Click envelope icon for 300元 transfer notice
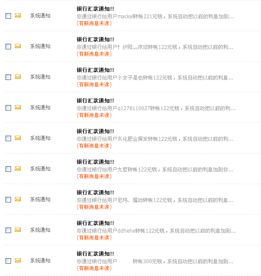Viewport: 261px width, 276px height. pos(18,260)
